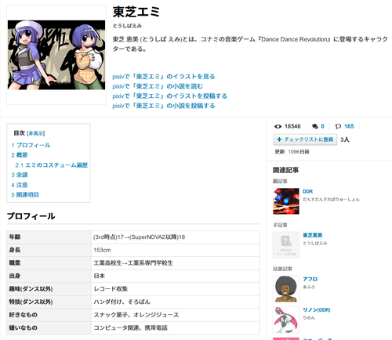Click the アフロ character thumbnail
Image resolution: width=392 pixels, height=340 pixels.
286,289
